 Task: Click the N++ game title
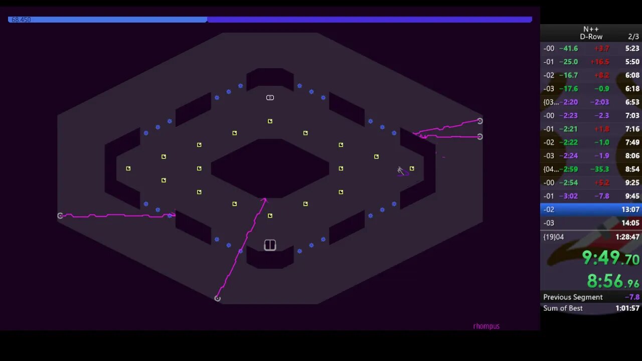pos(591,30)
